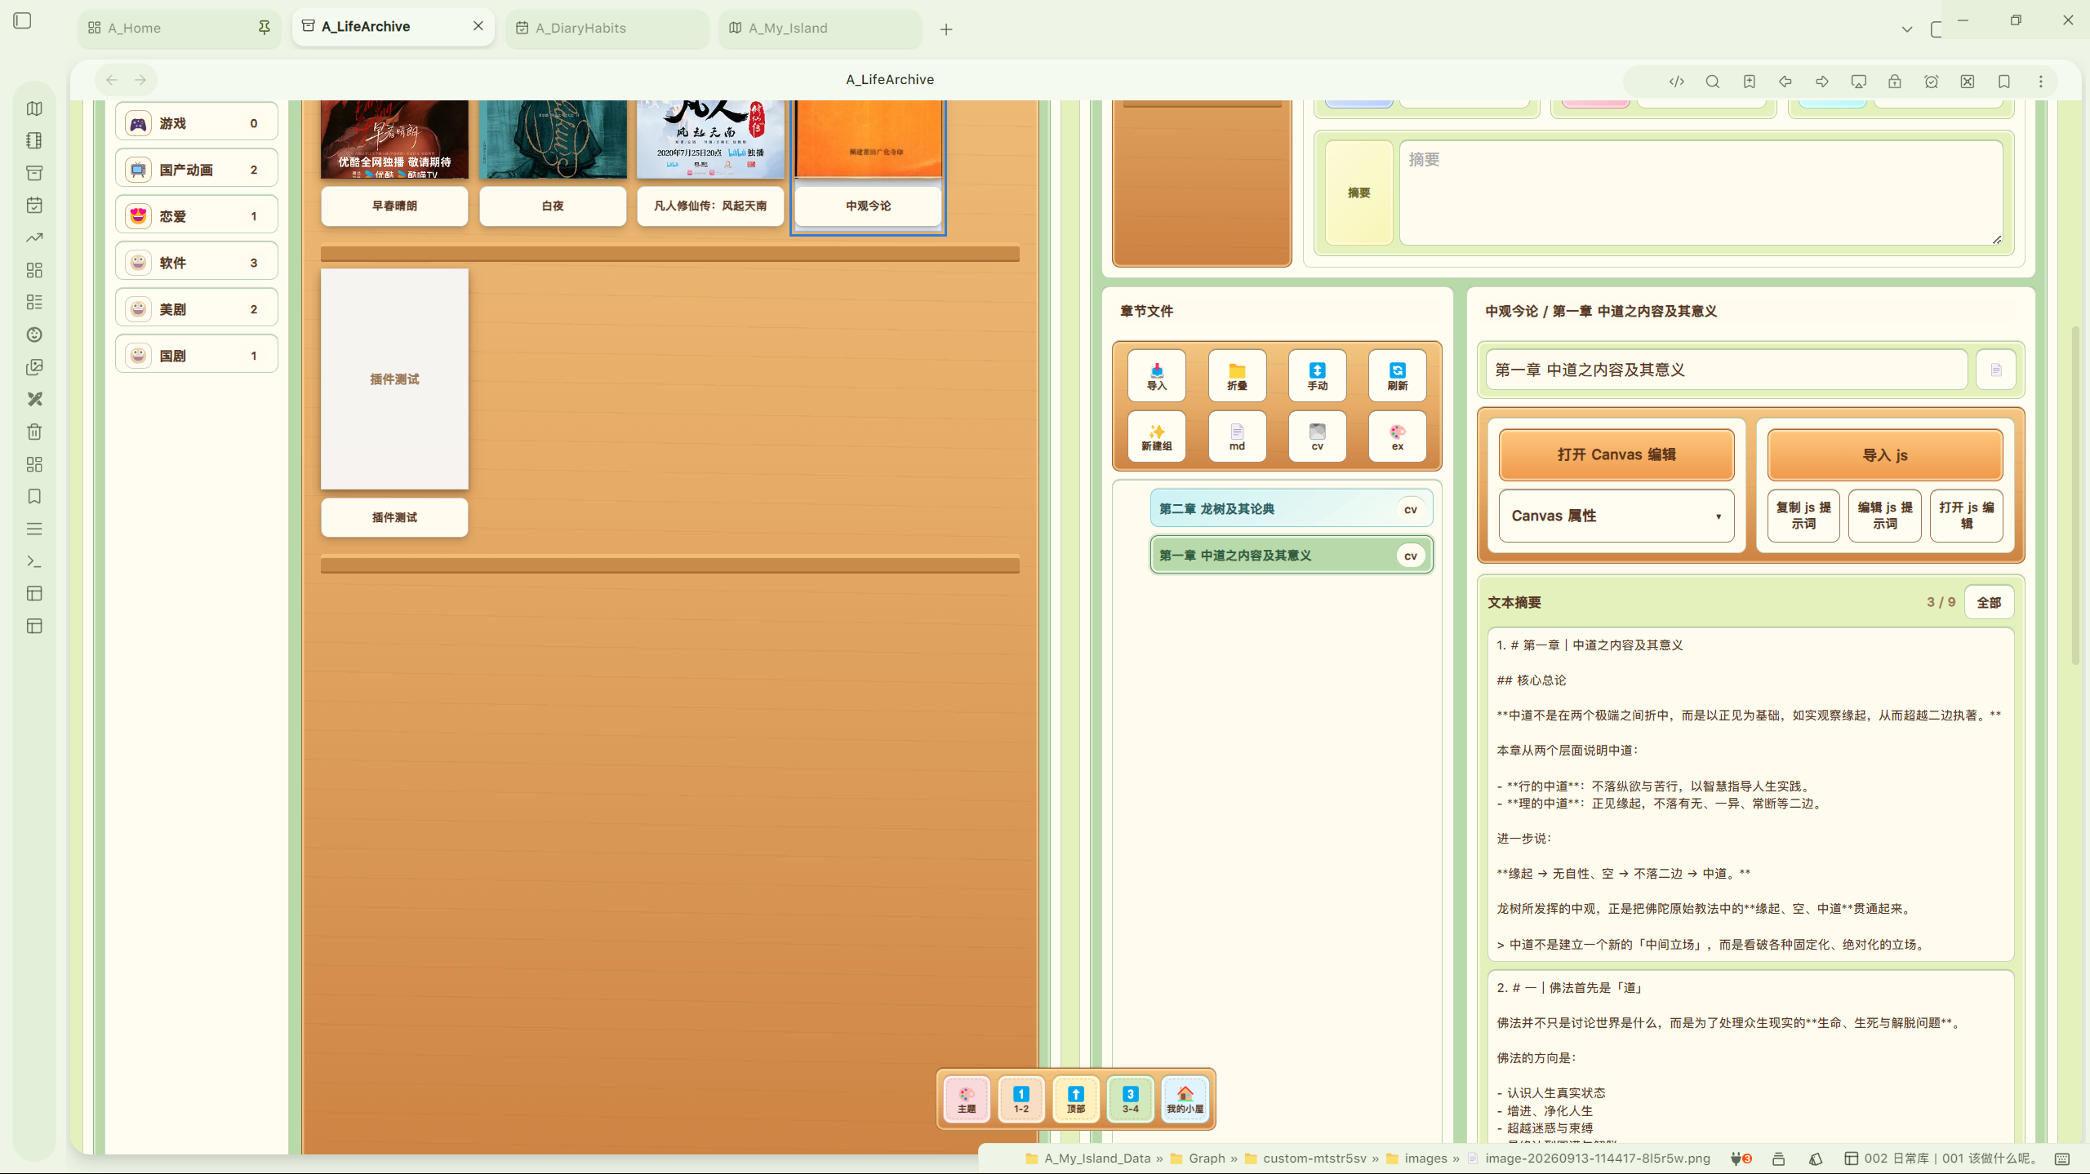Switch to the A_My_Island tab
The image size is (2090, 1174).
820,28
